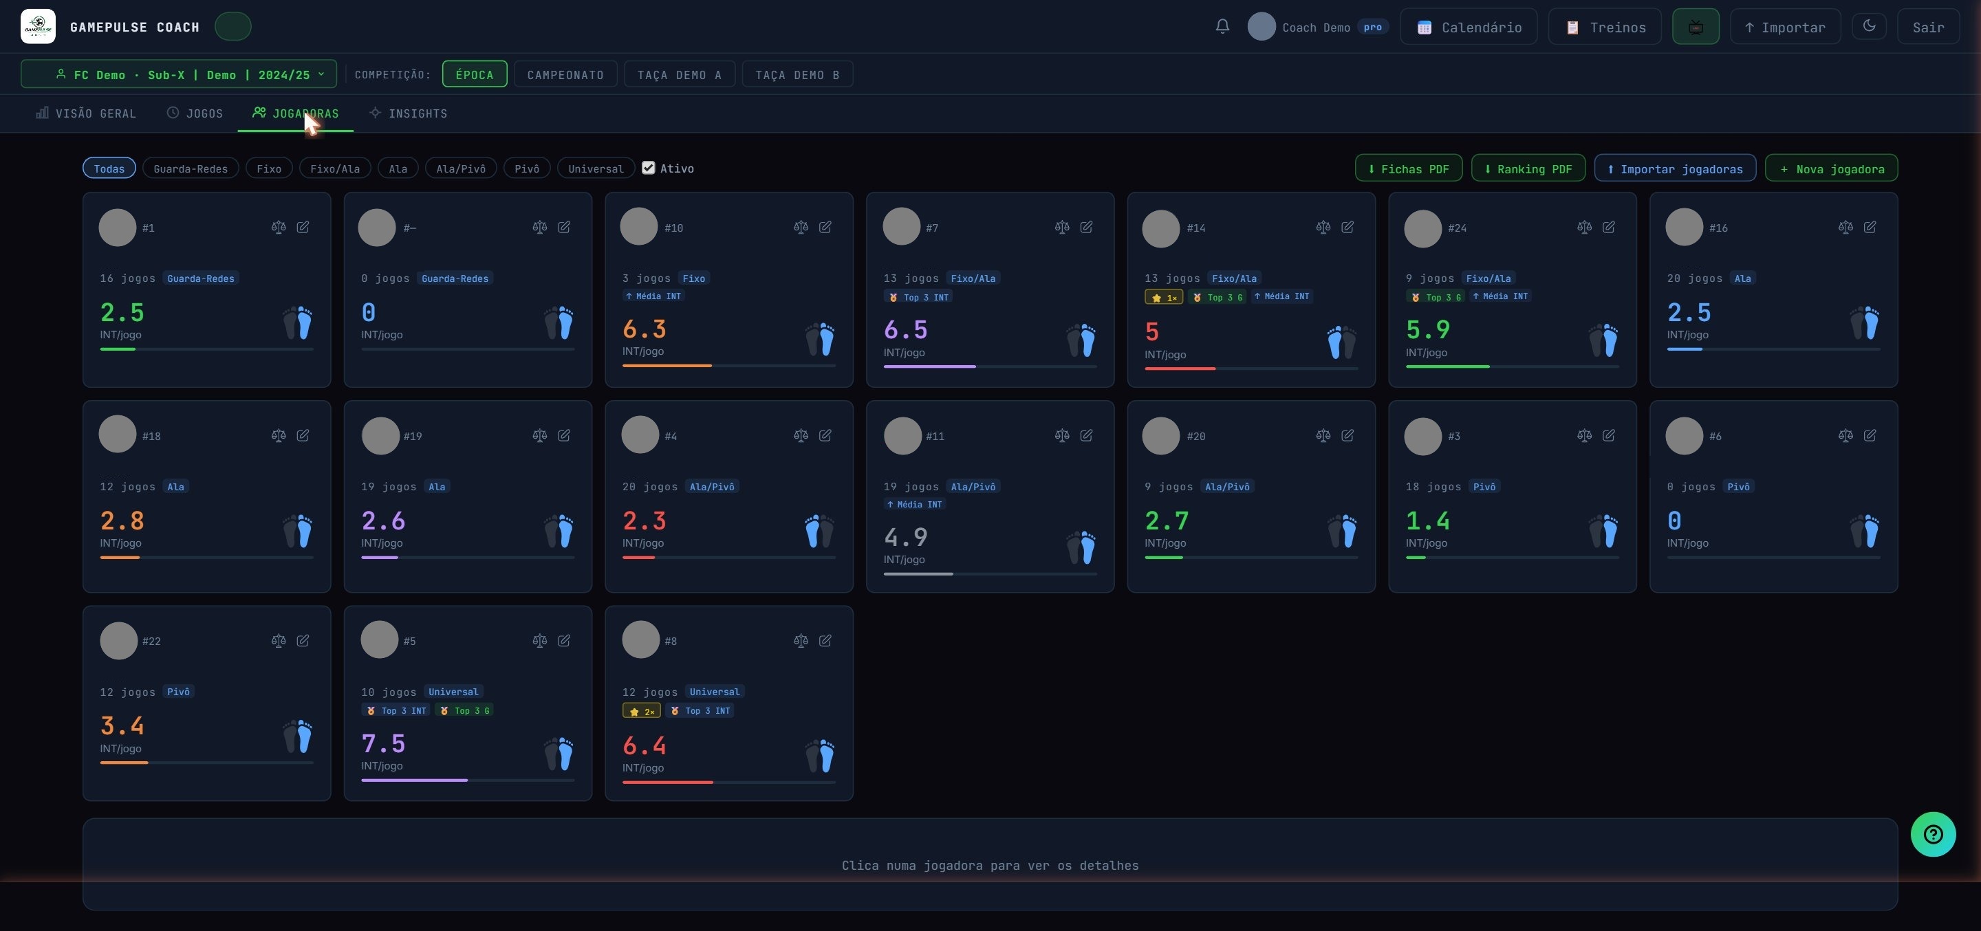
Task: Filter by Ala/Pivô position
Action: 461,168
